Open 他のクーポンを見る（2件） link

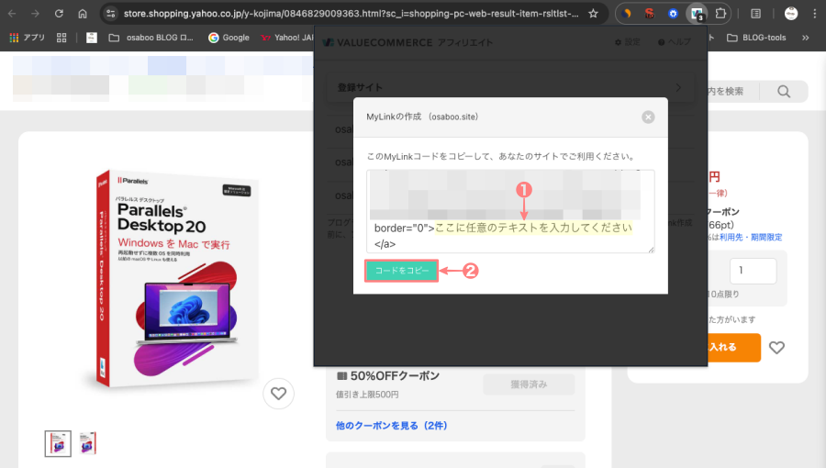coord(391,426)
